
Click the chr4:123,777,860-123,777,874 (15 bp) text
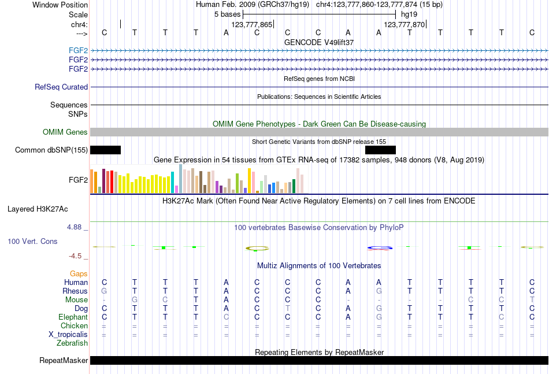pyautogui.click(x=379, y=5)
